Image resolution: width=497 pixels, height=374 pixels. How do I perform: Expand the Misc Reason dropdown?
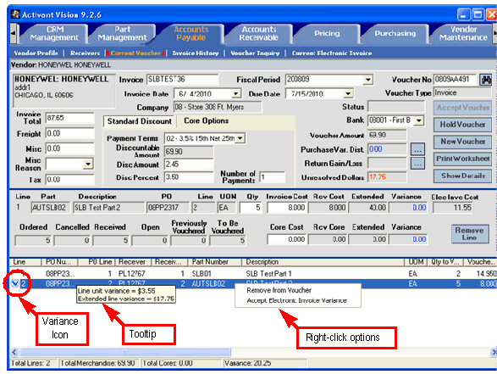pyautogui.click(x=88, y=165)
